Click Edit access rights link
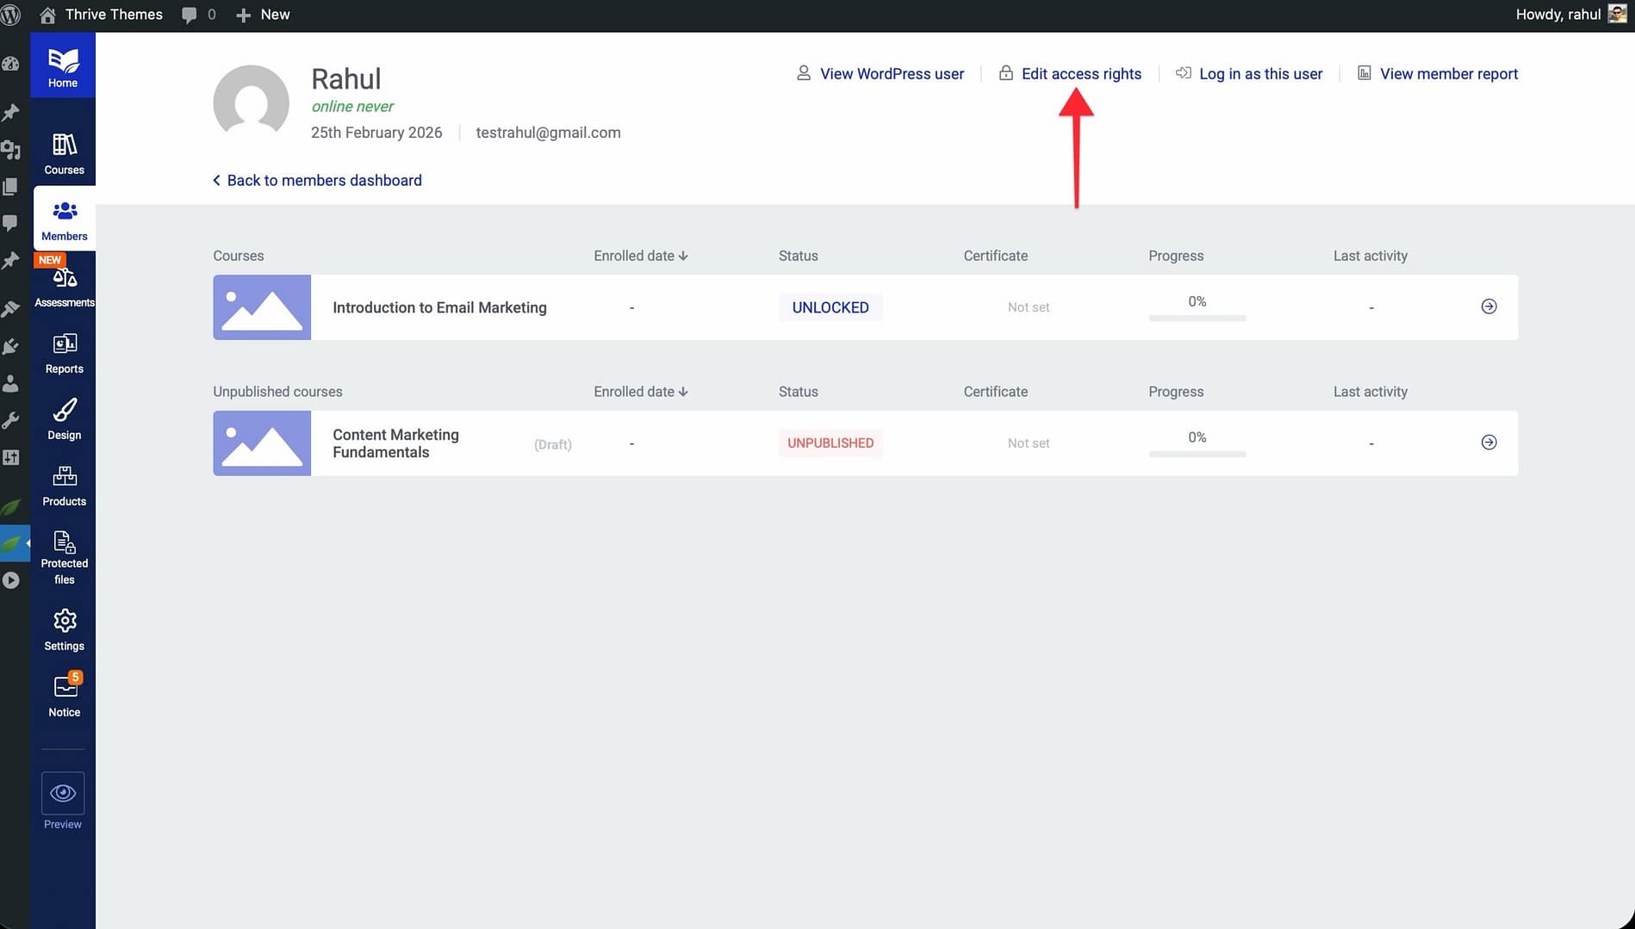The image size is (1635, 929). pyautogui.click(x=1080, y=74)
